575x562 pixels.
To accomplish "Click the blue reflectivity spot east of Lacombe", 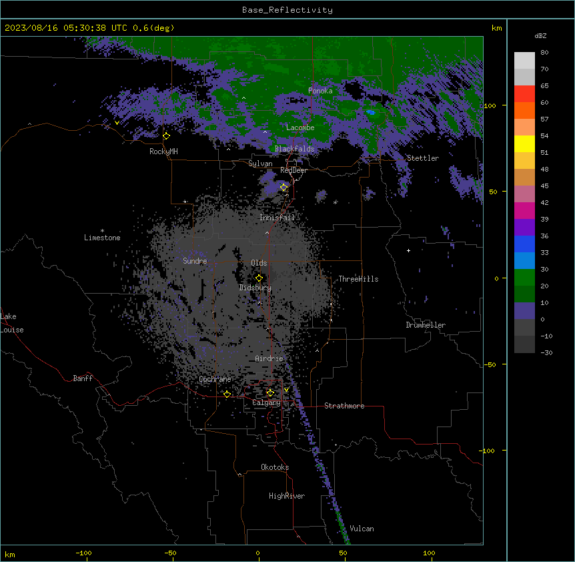I will (x=370, y=112).
